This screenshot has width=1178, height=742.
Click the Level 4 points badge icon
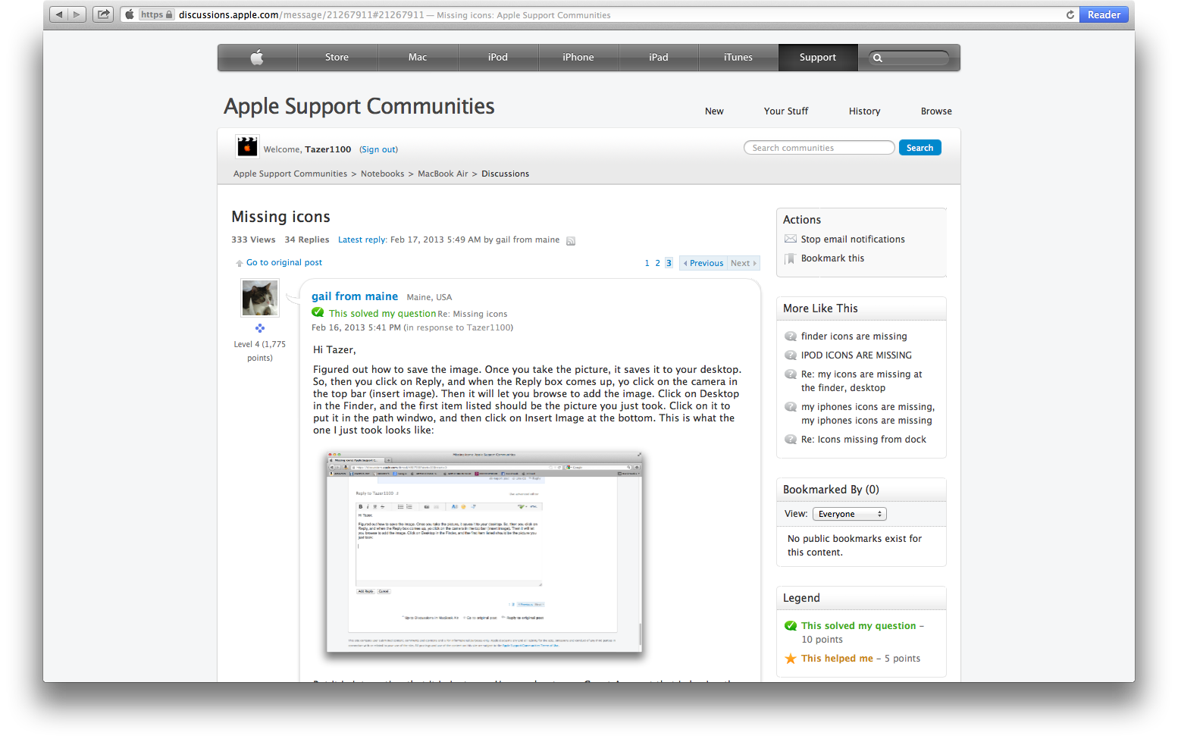coord(260,328)
